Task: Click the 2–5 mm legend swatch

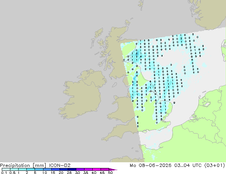Action: 31,169
